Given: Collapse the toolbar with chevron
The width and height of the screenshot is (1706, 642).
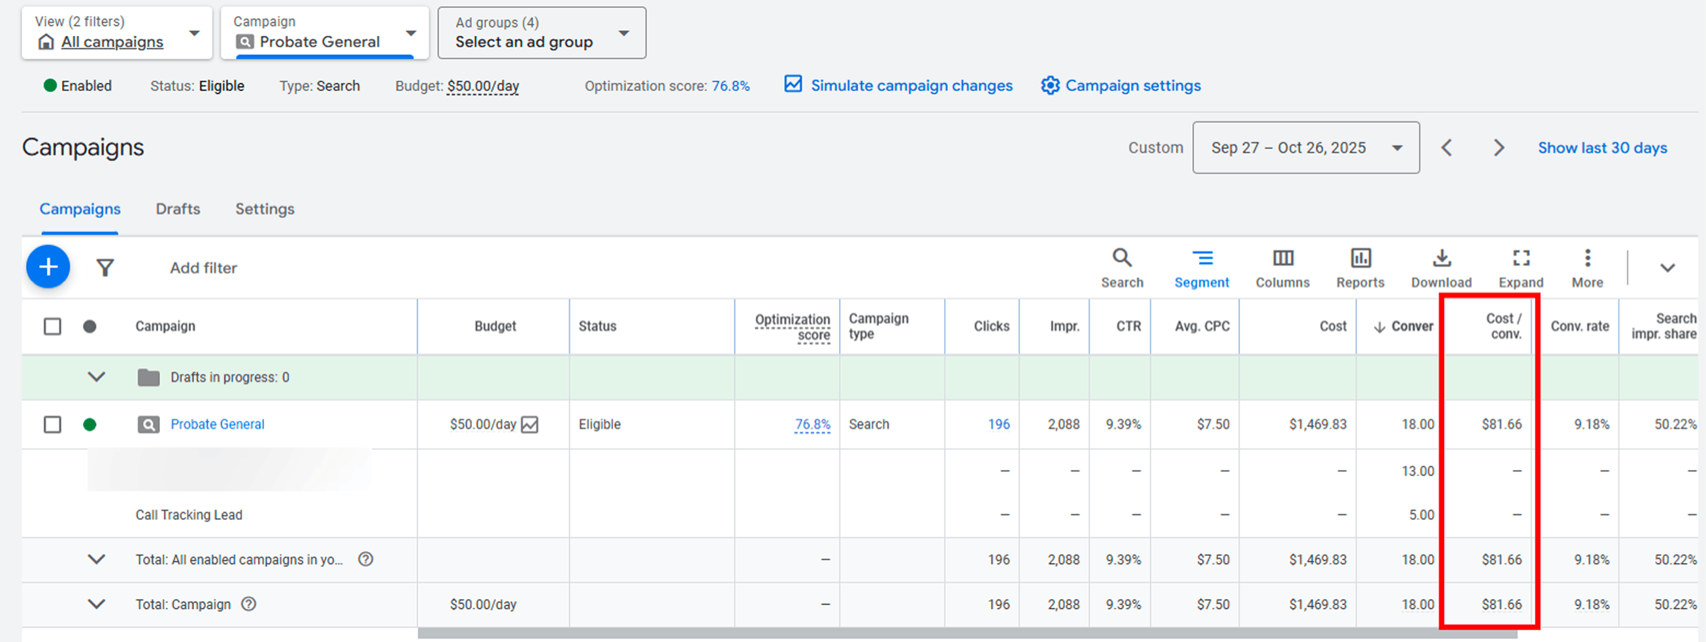Looking at the screenshot, I should pos(1667,267).
